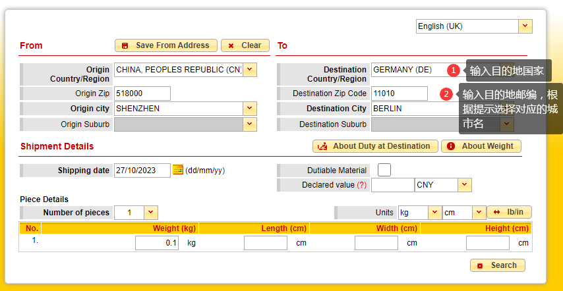This screenshot has height=291, width=563.
Task: Open the shipping date calendar picker
Action: coord(178,170)
